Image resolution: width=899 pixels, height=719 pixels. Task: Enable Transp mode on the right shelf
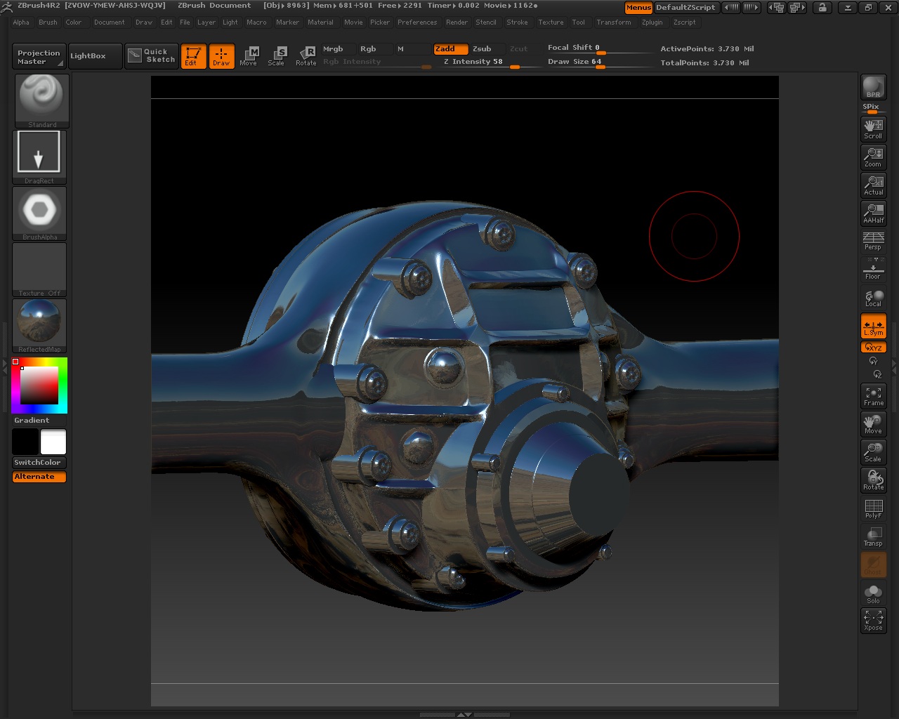[873, 536]
